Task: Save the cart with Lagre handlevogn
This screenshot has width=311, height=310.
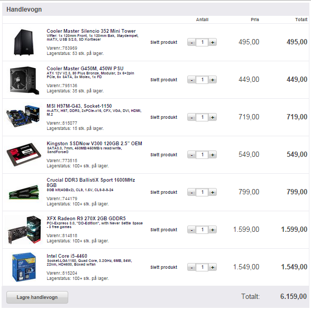Action: point(37,297)
